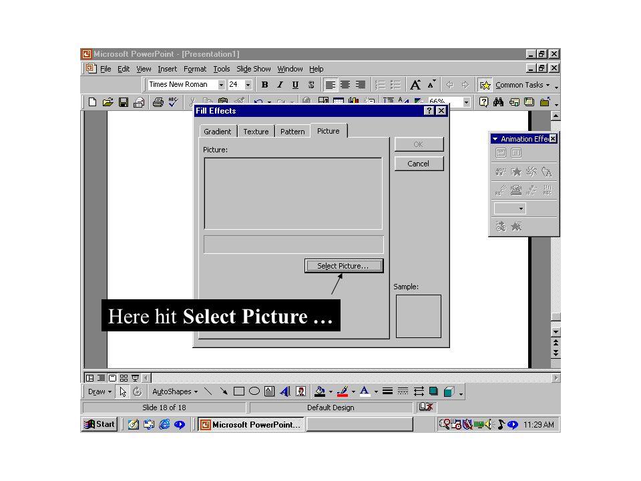Screen dimensions: 641x481
Task: Expand the Fill Color arrow dropdown
Action: point(331,392)
